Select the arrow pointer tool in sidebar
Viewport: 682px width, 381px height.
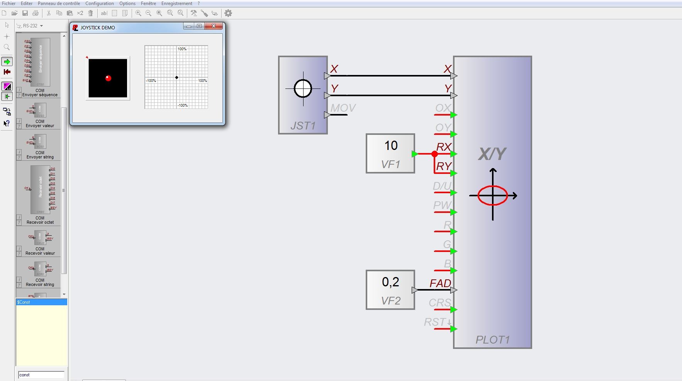click(x=7, y=25)
